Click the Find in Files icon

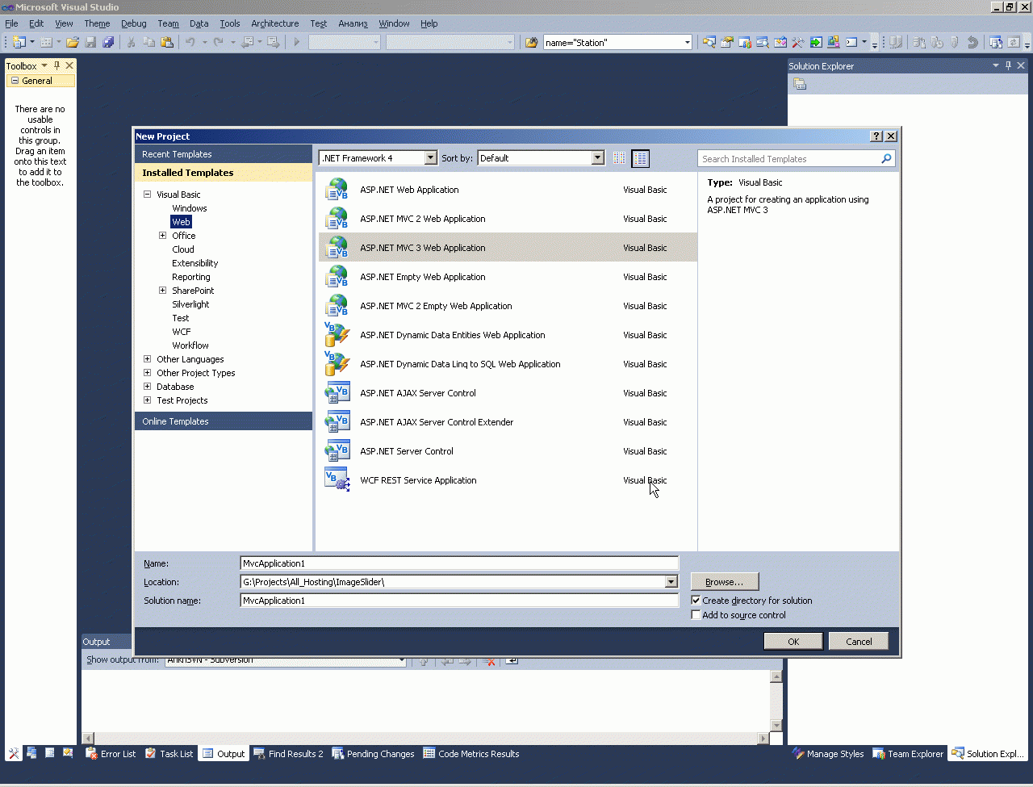pos(531,42)
